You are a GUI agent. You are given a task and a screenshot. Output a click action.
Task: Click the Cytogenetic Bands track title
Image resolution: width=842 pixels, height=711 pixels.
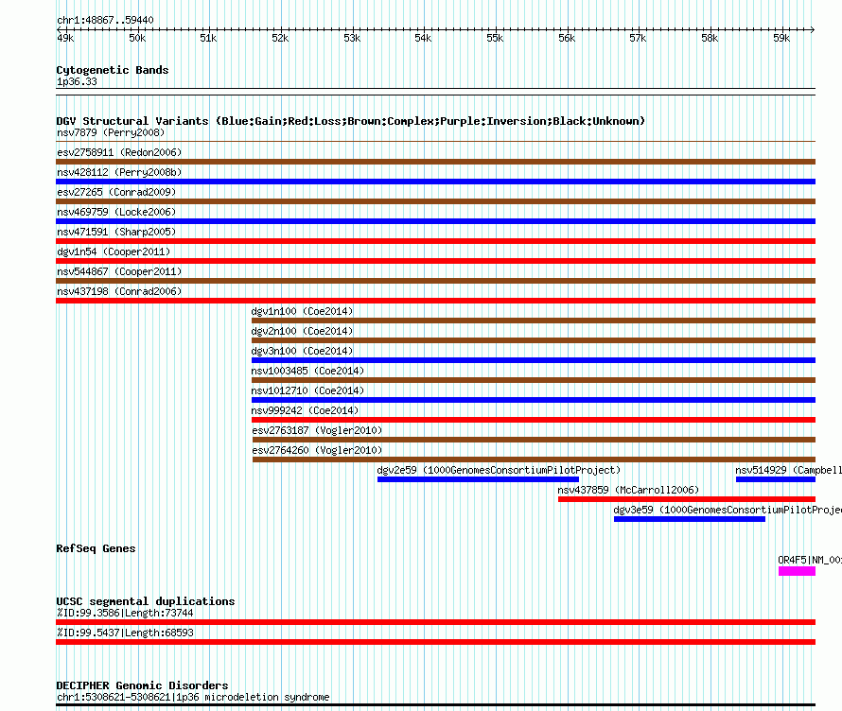click(x=113, y=70)
